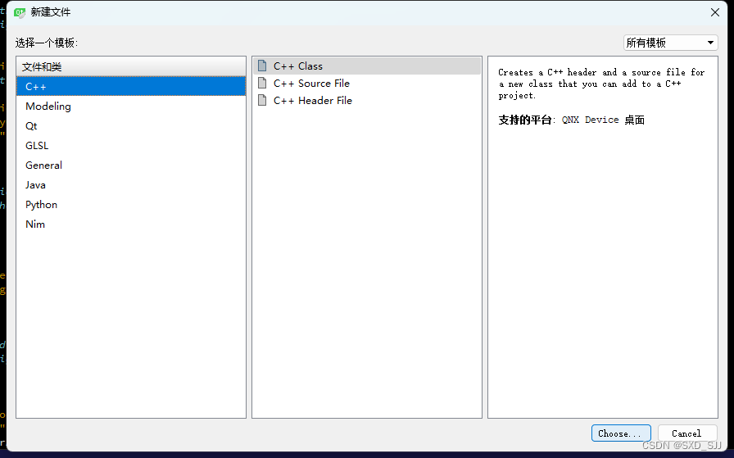
Task: Click the template description text
Action: 601,84
